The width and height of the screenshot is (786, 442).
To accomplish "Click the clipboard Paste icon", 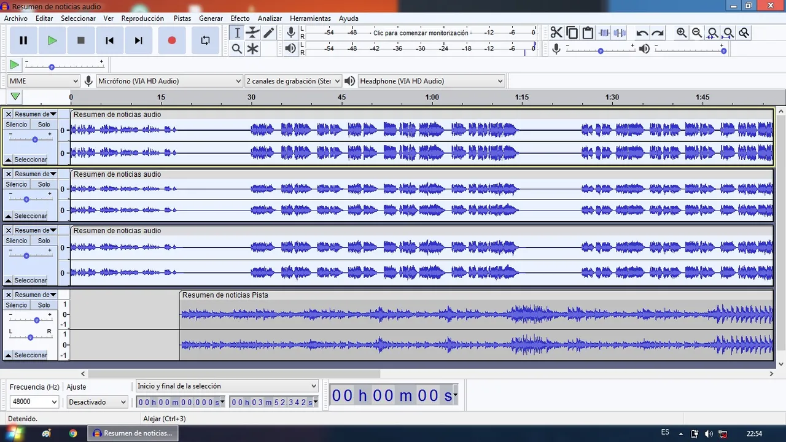I will coord(588,33).
